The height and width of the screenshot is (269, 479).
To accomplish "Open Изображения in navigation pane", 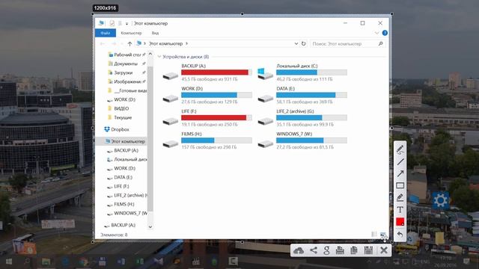I will coord(127,81).
